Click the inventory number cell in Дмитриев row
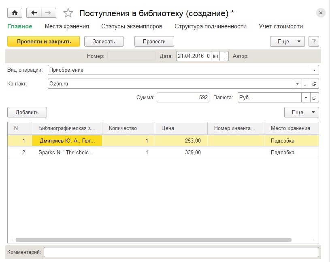 tap(236, 141)
